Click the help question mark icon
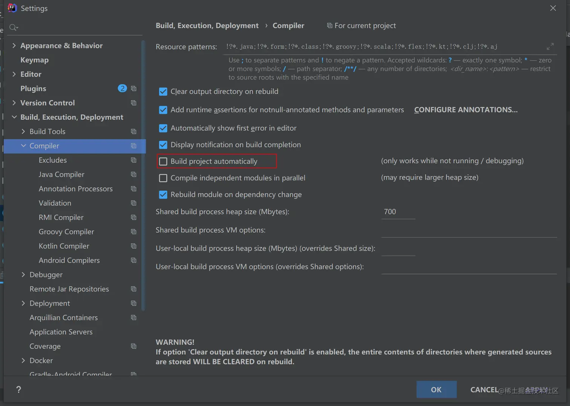This screenshot has height=406, width=570. tap(18, 389)
